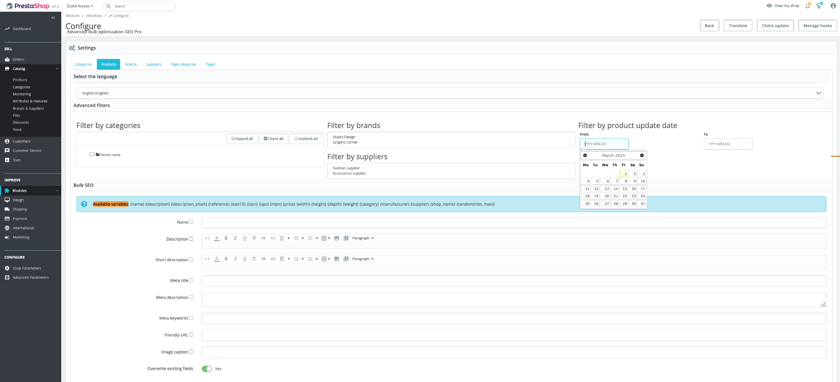
Task: Enable the Meta title checkbox
Action: [x=191, y=280]
